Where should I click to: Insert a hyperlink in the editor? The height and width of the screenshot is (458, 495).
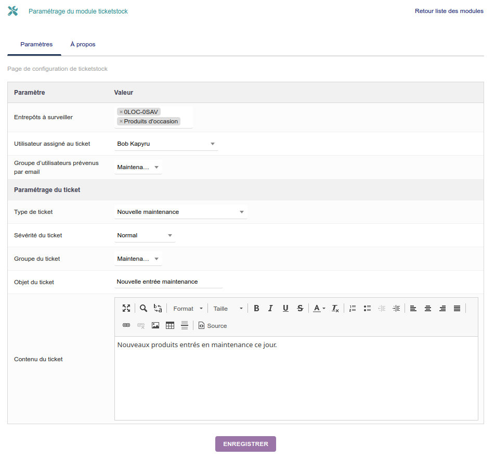[125, 325]
